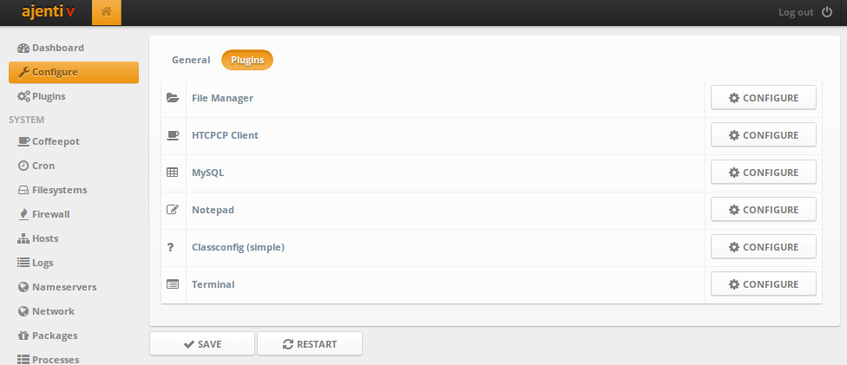Restart Ajenti with the Restart button
The image size is (847, 365).
[310, 344]
